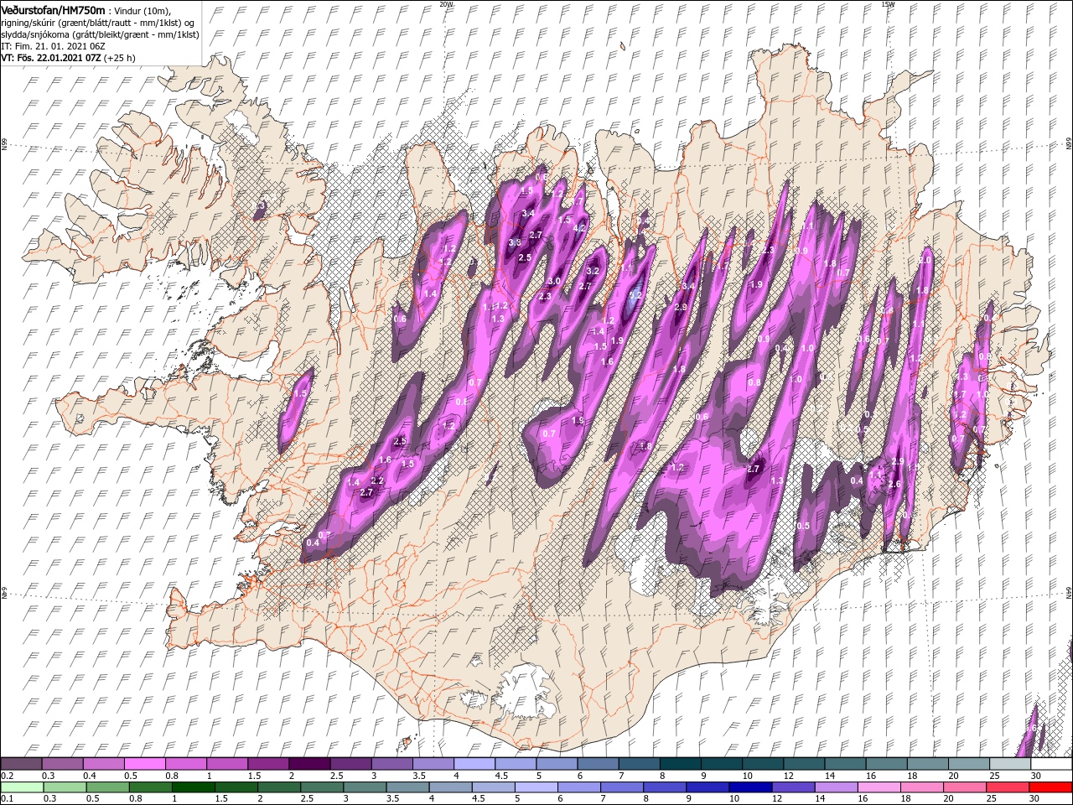Select the crimson 25–30 rain-scale swatch
The image size is (1073, 805).
click(1008, 787)
